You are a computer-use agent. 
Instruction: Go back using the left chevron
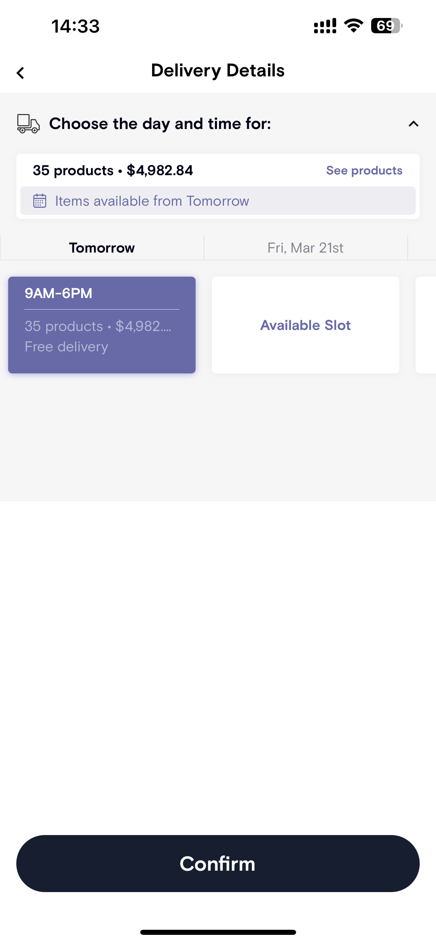click(x=20, y=73)
